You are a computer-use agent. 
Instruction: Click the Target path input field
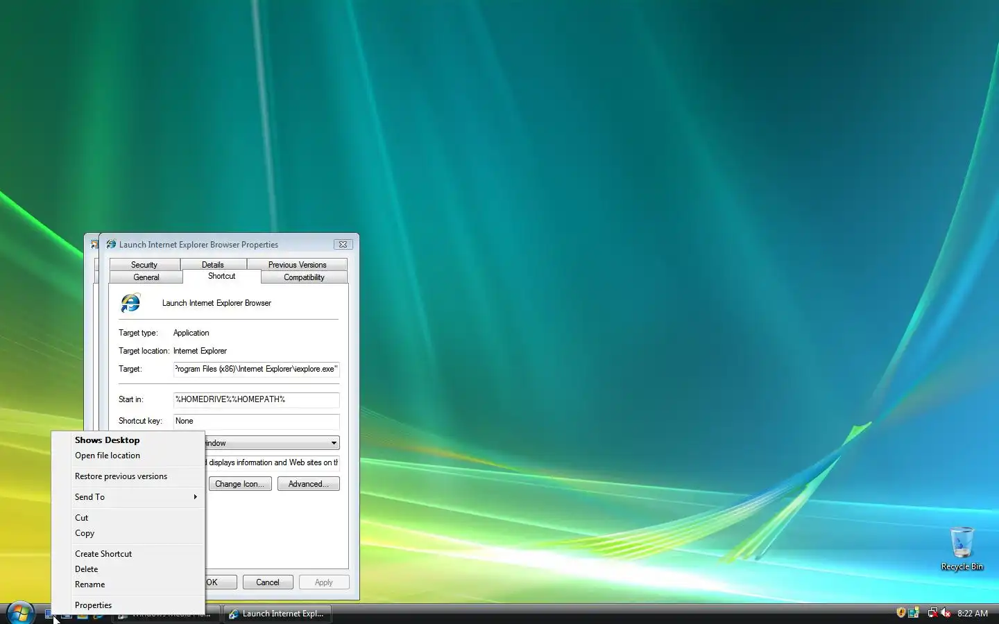tap(256, 369)
